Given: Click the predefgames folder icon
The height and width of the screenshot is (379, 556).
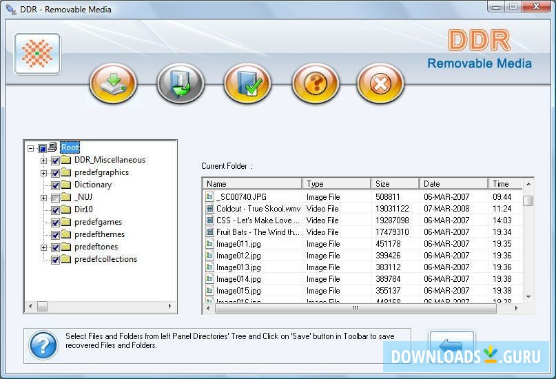Looking at the screenshot, I should [x=66, y=222].
